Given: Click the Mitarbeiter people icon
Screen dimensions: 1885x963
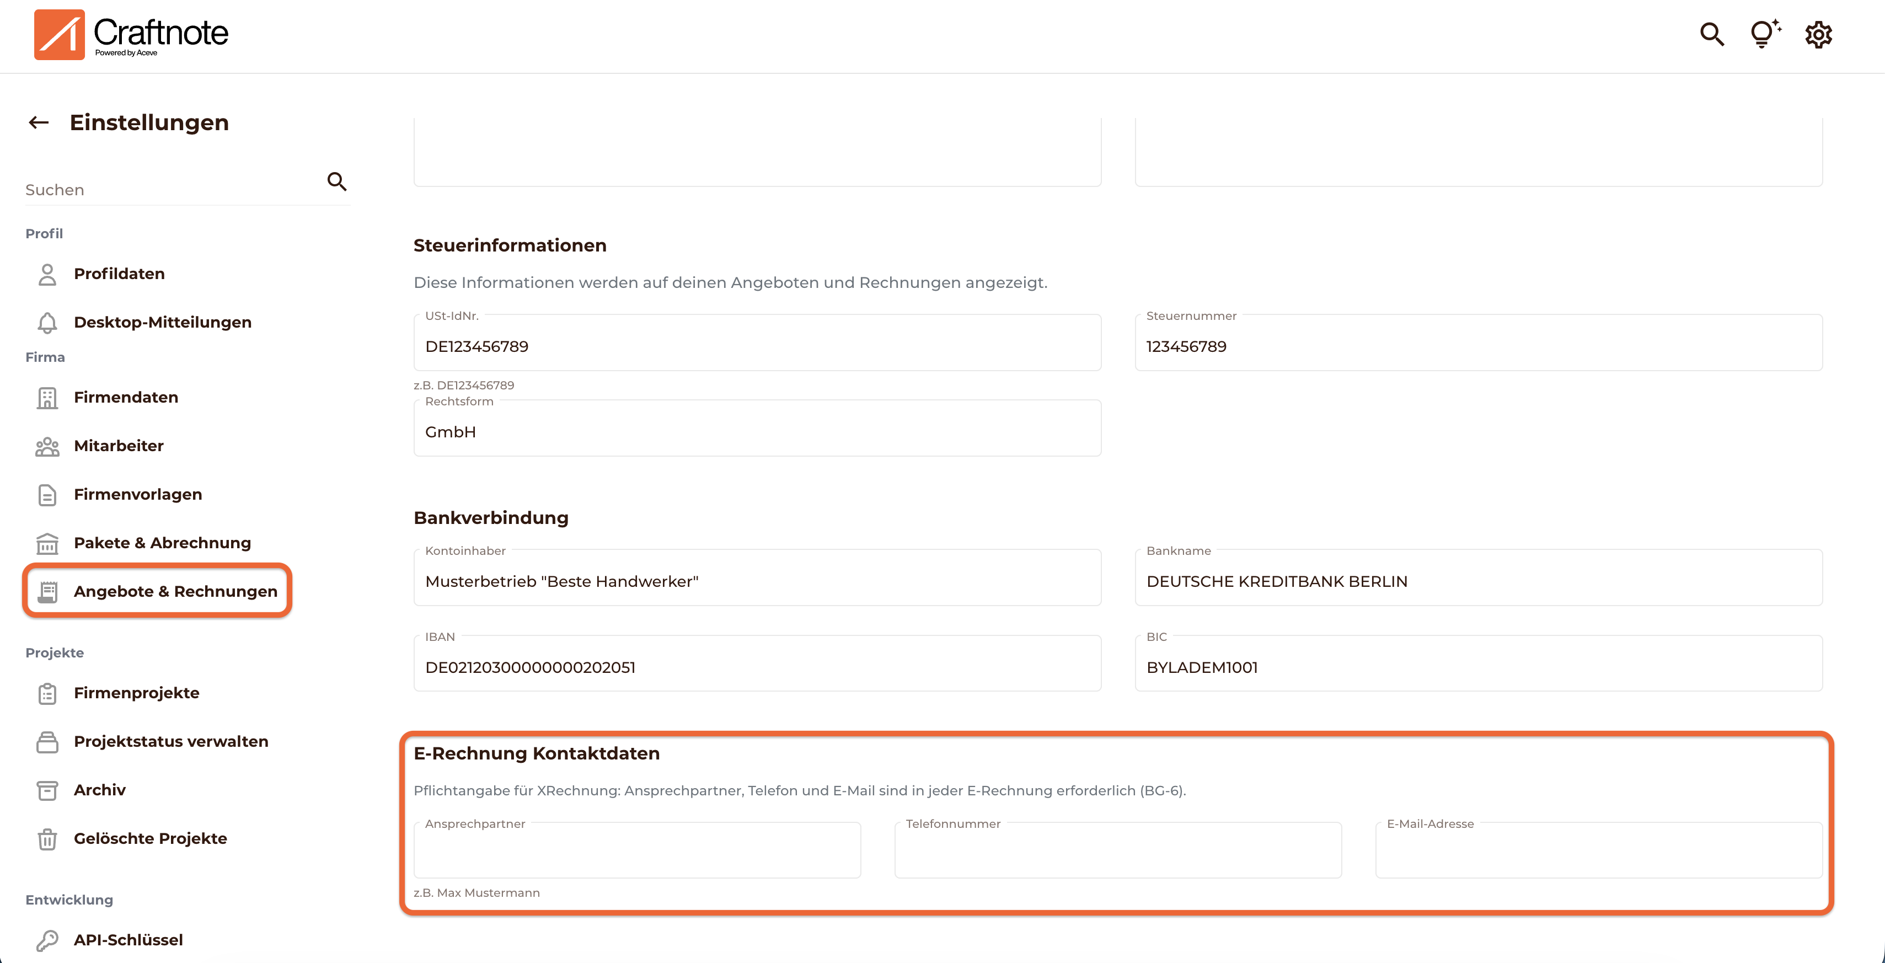Looking at the screenshot, I should click(47, 446).
